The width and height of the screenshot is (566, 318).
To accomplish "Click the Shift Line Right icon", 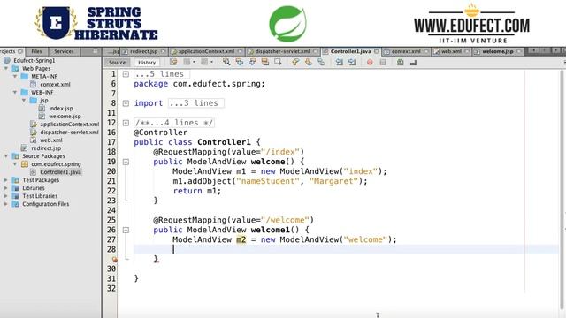I will (352, 62).
